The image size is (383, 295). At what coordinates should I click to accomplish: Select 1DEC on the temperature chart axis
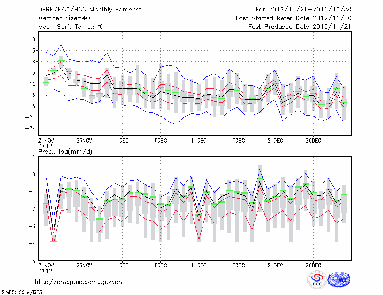pos(122,140)
